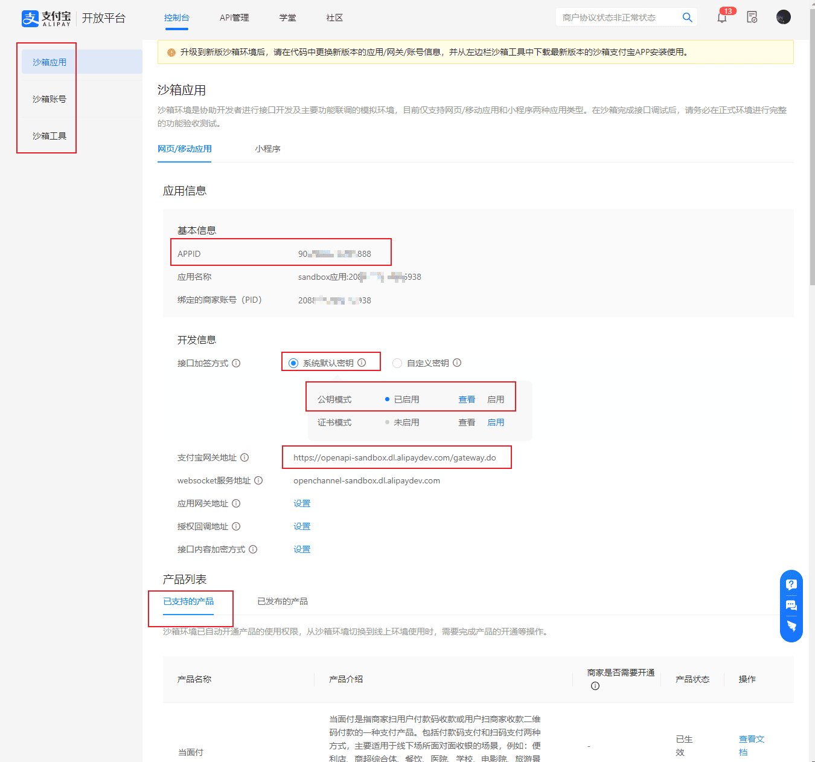
Task: Click info icon next to 系统默认密钥
Action: pyautogui.click(x=362, y=363)
